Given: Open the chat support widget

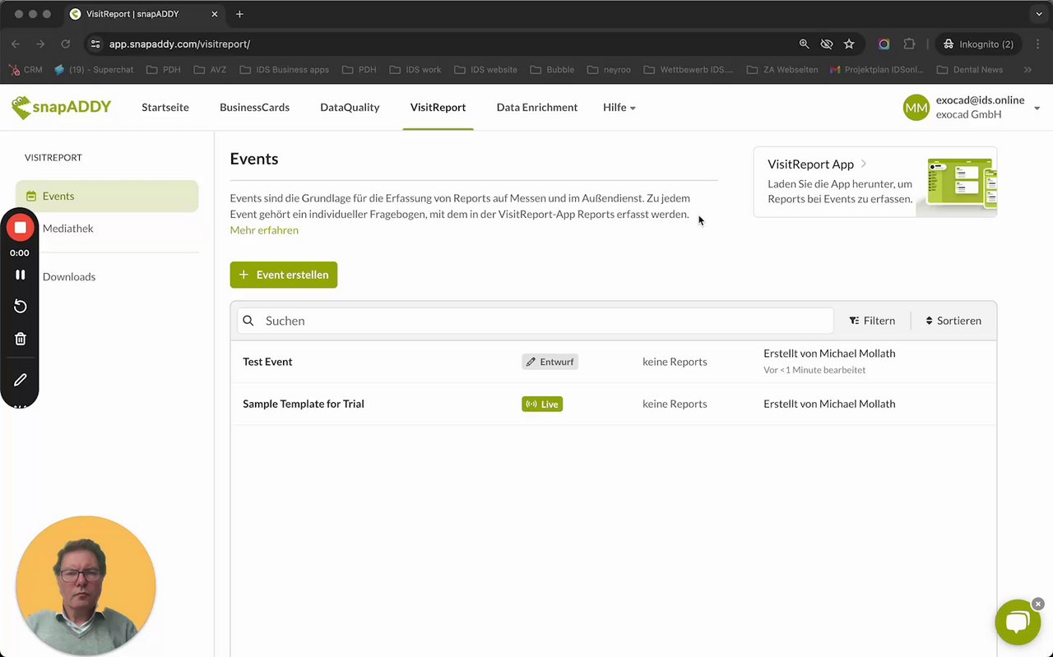Looking at the screenshot, I should click(1017, 622).
